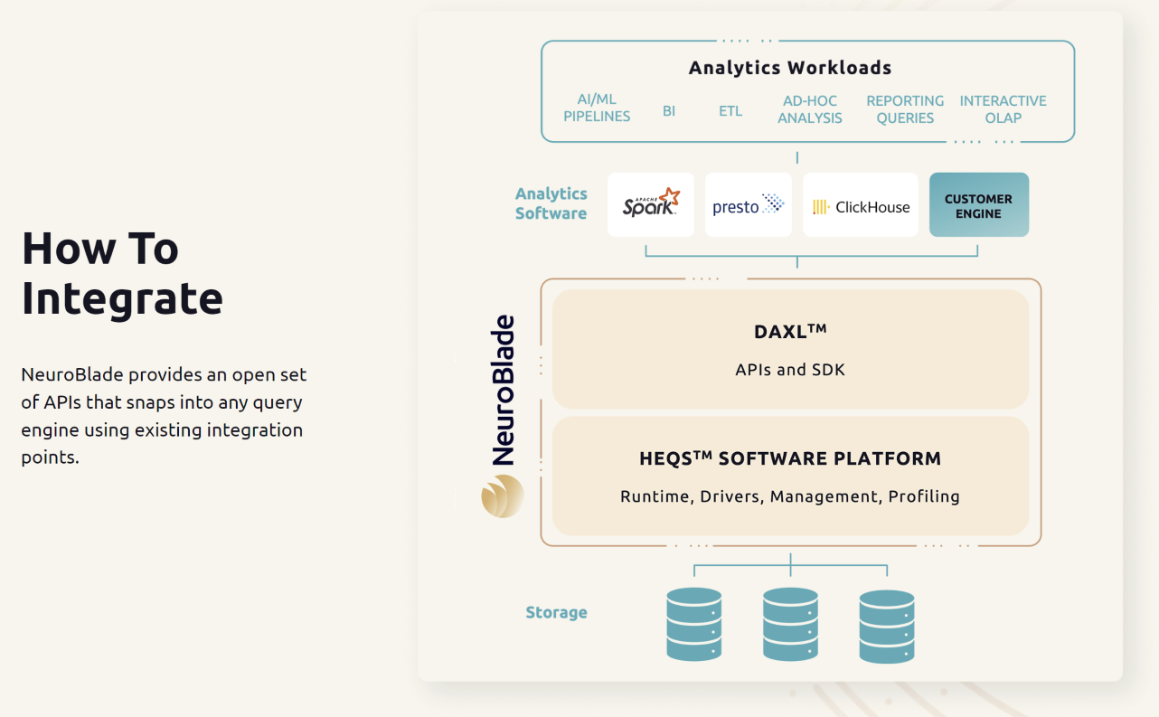Select the BI workload label
Viewport: 1159px width, 717px height.
coord(669,111)
